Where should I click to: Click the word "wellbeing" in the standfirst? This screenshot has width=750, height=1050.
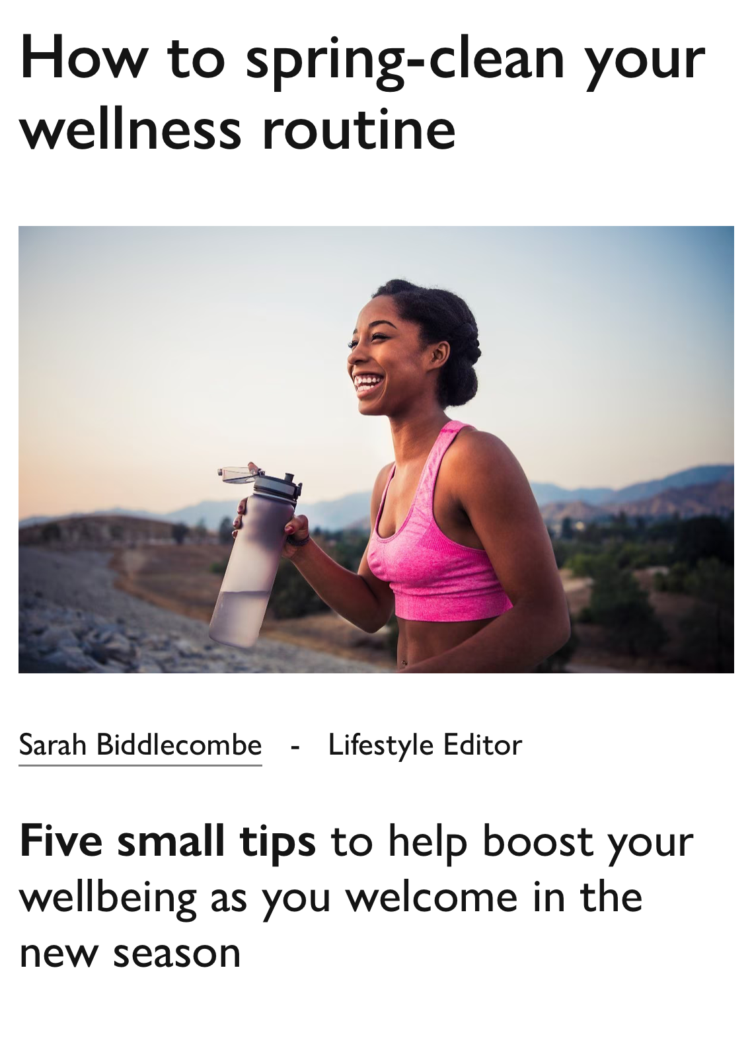tap(108, 898)
